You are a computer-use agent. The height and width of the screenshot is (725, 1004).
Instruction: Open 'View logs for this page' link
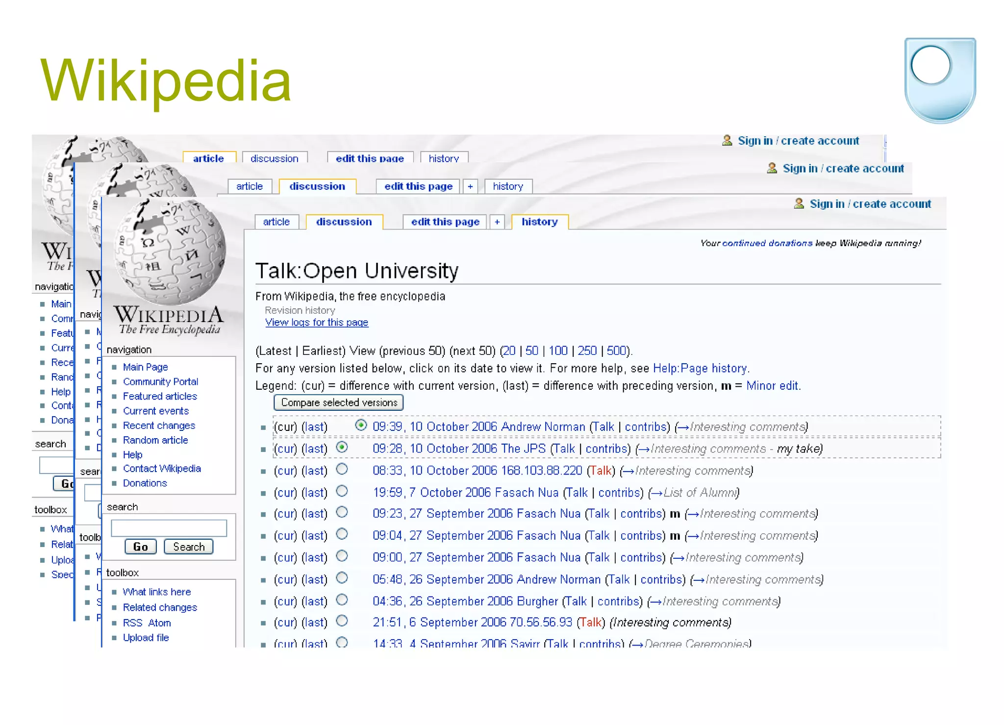pos(317,323)
